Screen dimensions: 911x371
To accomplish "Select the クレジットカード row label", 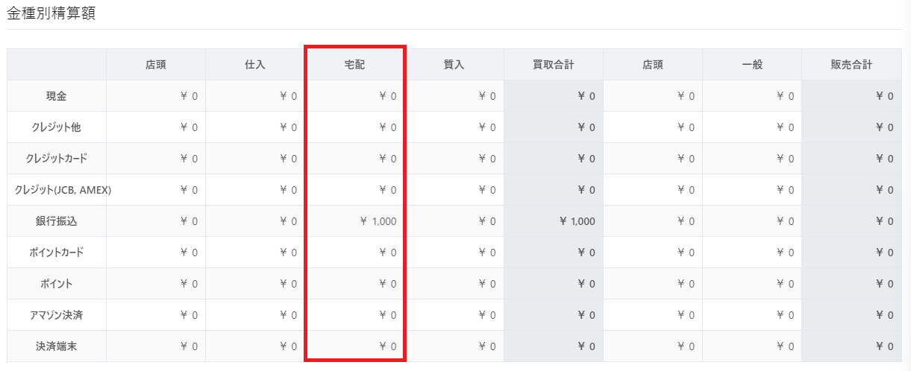I will click(57, 159).
